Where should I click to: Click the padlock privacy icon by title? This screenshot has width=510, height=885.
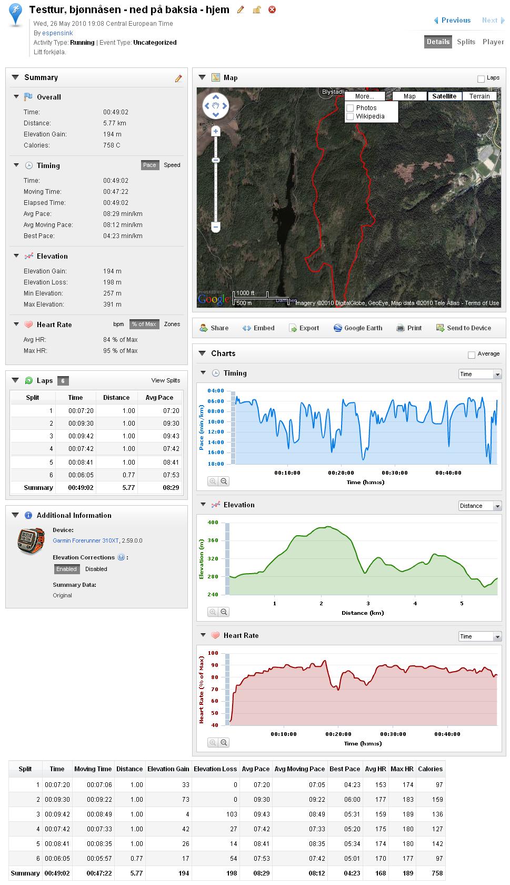(256, 9)
